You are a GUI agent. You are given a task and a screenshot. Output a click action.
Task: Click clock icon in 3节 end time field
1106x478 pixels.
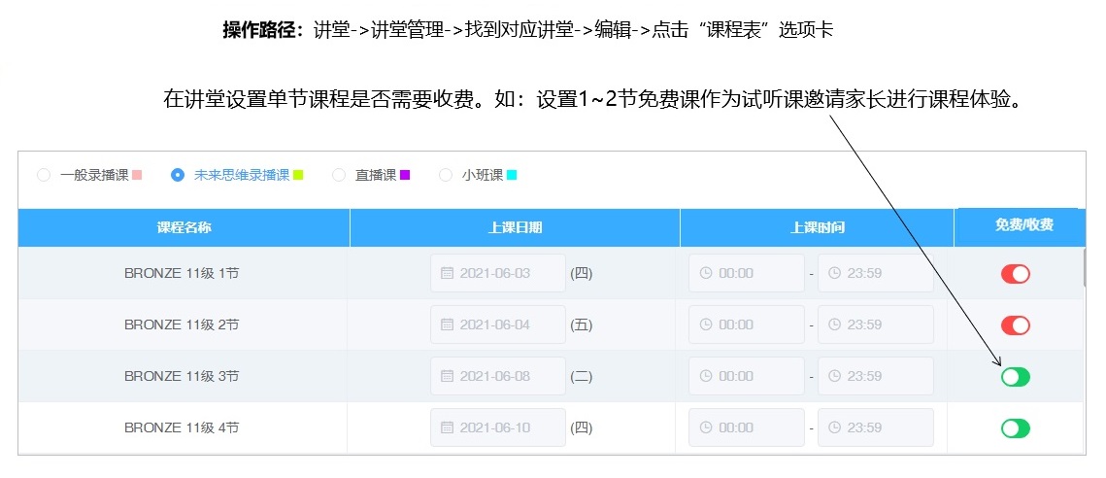pyautogui.click(x=834, y=376)
